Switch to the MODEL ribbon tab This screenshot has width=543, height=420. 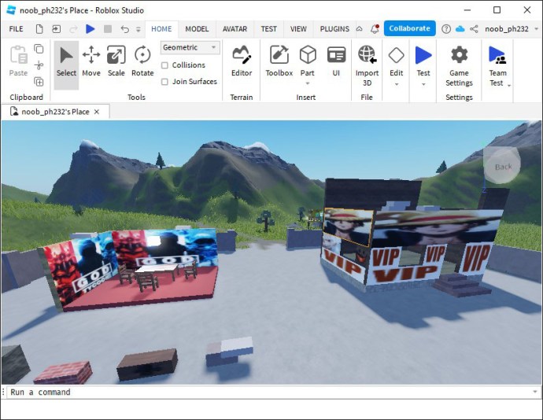point(197,29)
